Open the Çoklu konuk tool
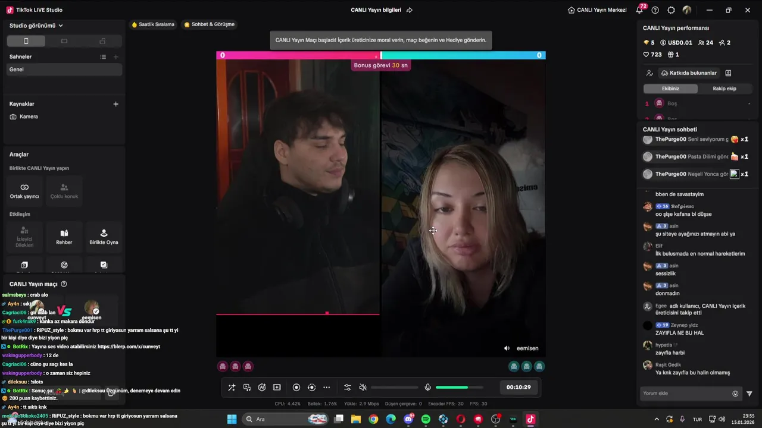Viewport: 762px width, 428px height. pos(64,191)
